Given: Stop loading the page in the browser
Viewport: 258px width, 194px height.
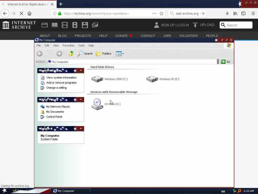Looking at the screenshot, I should coord(21,14).
